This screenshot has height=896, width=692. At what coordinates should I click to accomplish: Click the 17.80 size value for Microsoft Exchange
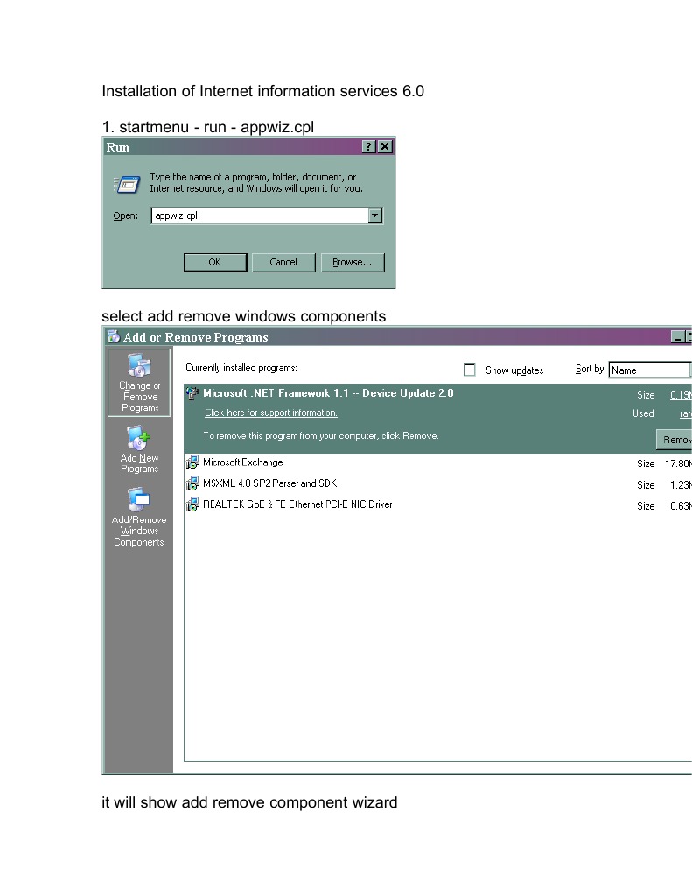(x=678, y=463)
